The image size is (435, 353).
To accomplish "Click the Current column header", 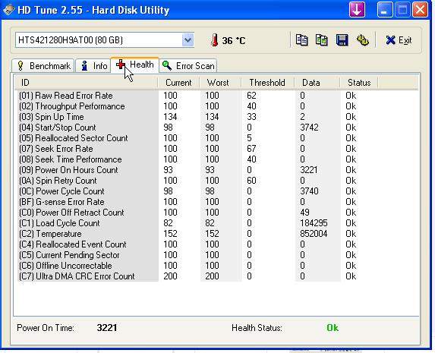I will pyautogui.click(x=178, y=83).
